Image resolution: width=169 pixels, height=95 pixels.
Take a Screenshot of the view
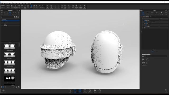tap(166, 91)
